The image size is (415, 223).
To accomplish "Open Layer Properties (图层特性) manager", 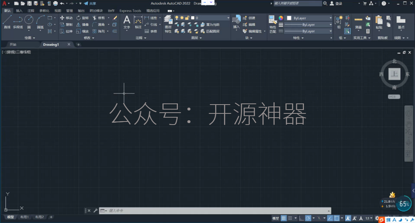I will coord(168,24).
